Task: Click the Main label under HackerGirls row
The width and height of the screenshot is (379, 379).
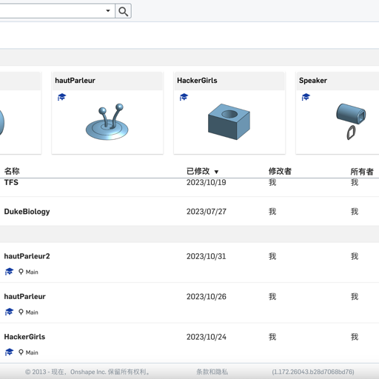Action: click(32, 352)
